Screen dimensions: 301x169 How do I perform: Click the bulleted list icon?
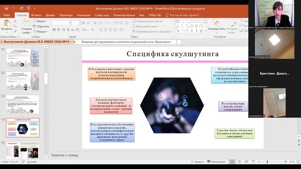click(101, 23)
